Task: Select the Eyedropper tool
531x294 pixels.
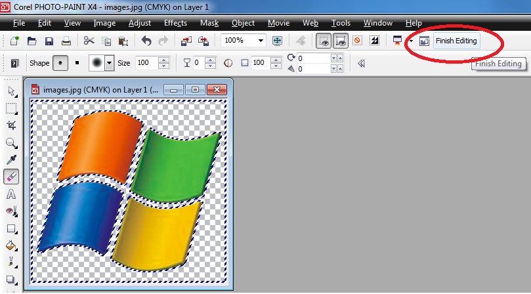Action: [x=11, y=159]
